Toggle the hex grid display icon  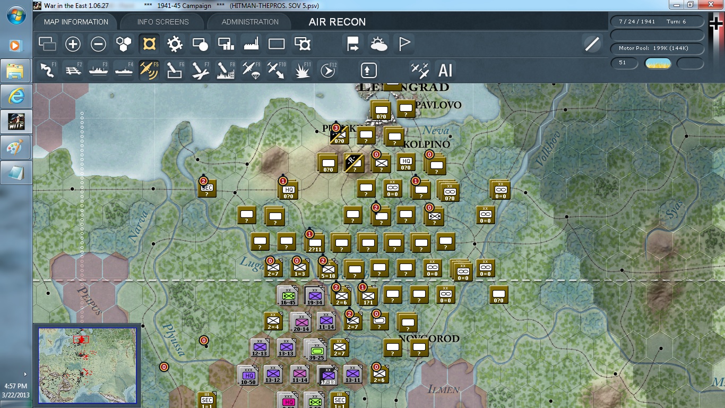(x=124, y=44)
